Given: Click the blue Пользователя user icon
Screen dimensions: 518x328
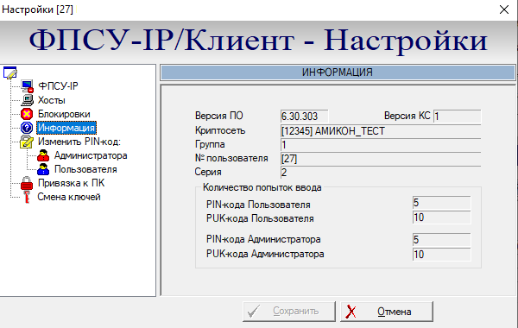Looking at the screenshot, I should coord(43,169).
